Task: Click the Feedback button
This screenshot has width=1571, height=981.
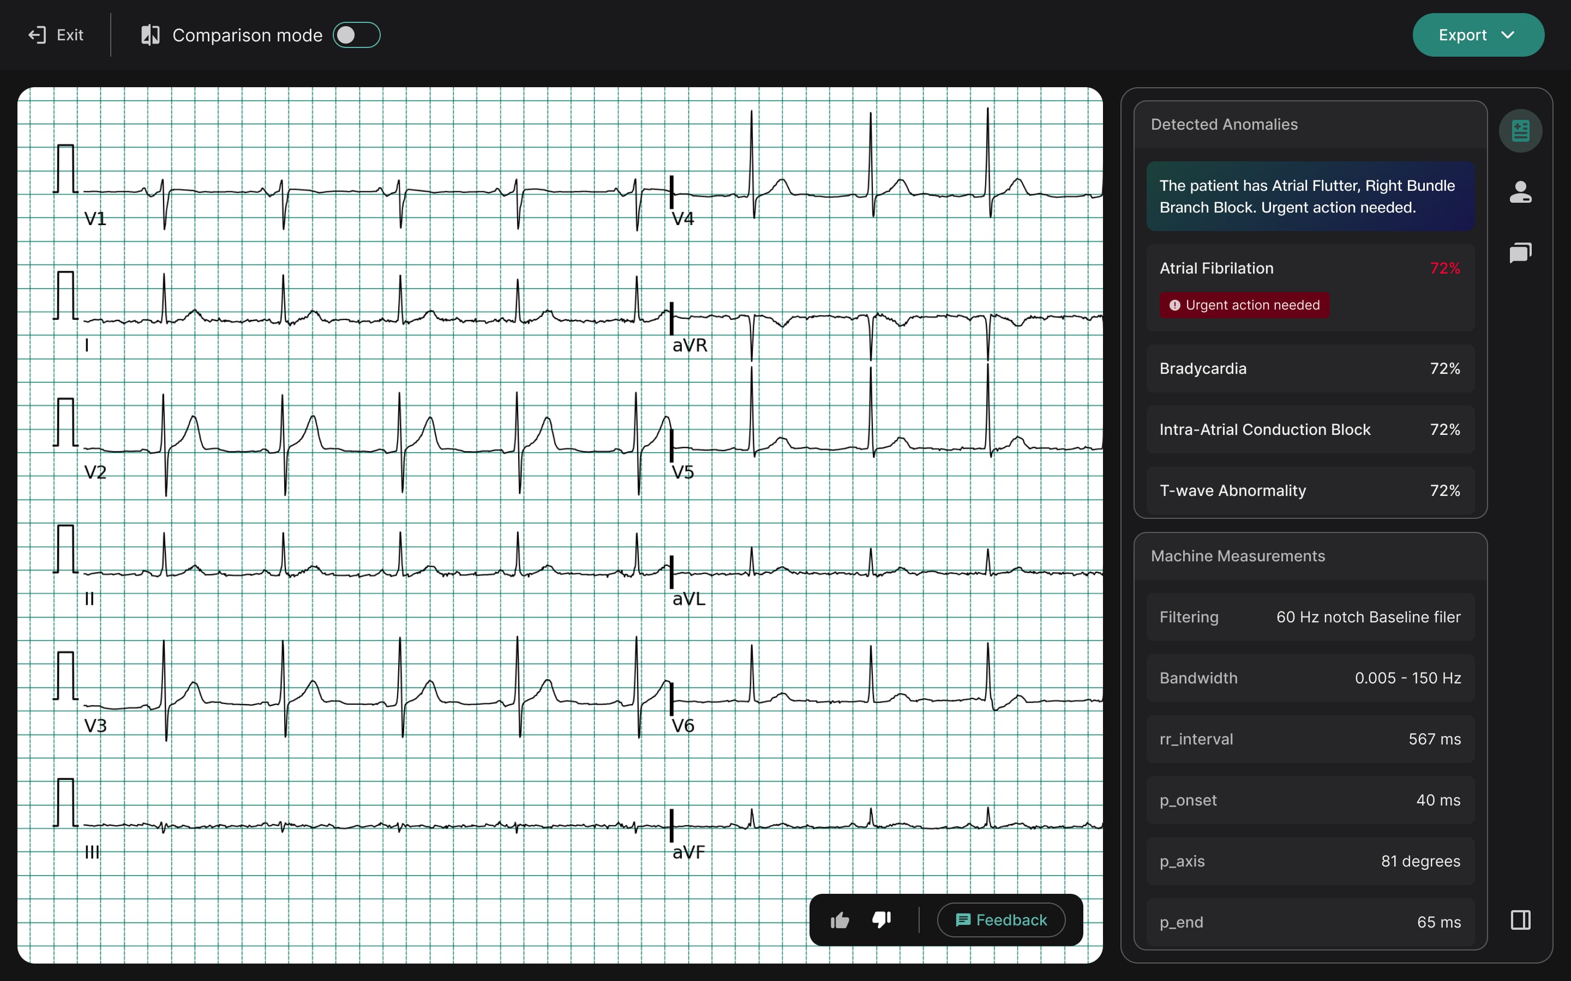Action: point(1000,919)
